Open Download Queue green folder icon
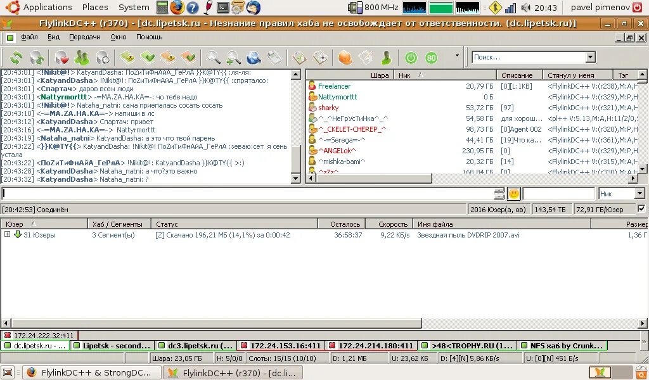The width and height of the screenshot is (649, 380). [x=127, y=58]
